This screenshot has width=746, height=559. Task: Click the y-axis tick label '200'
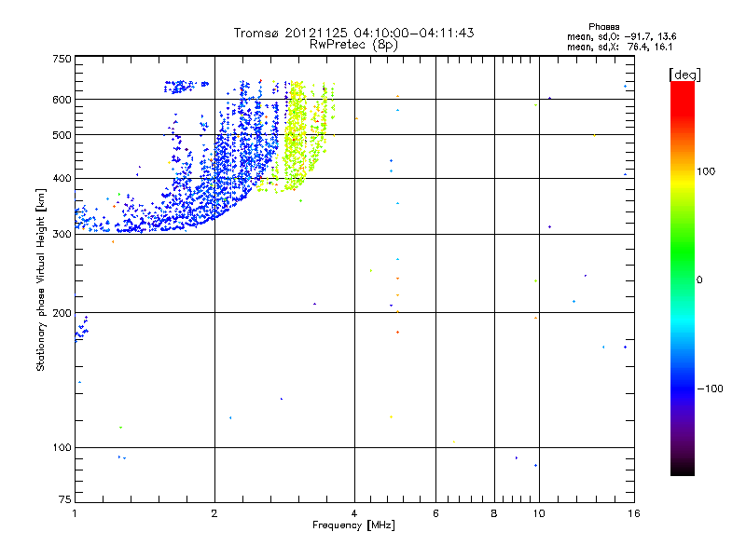point(62,313)
